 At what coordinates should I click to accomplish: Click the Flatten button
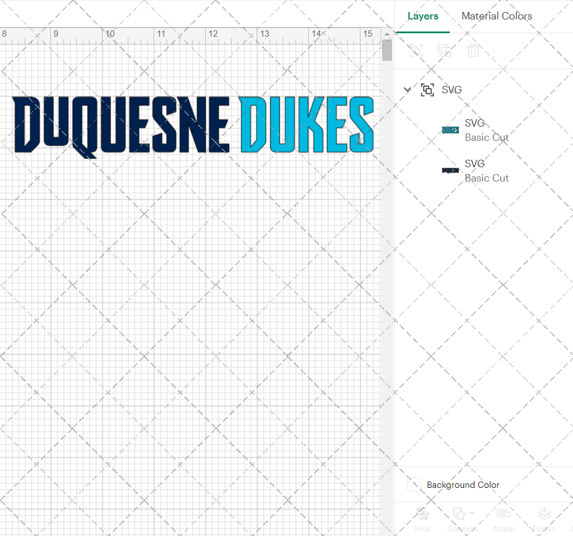click(x=544, y=519)
